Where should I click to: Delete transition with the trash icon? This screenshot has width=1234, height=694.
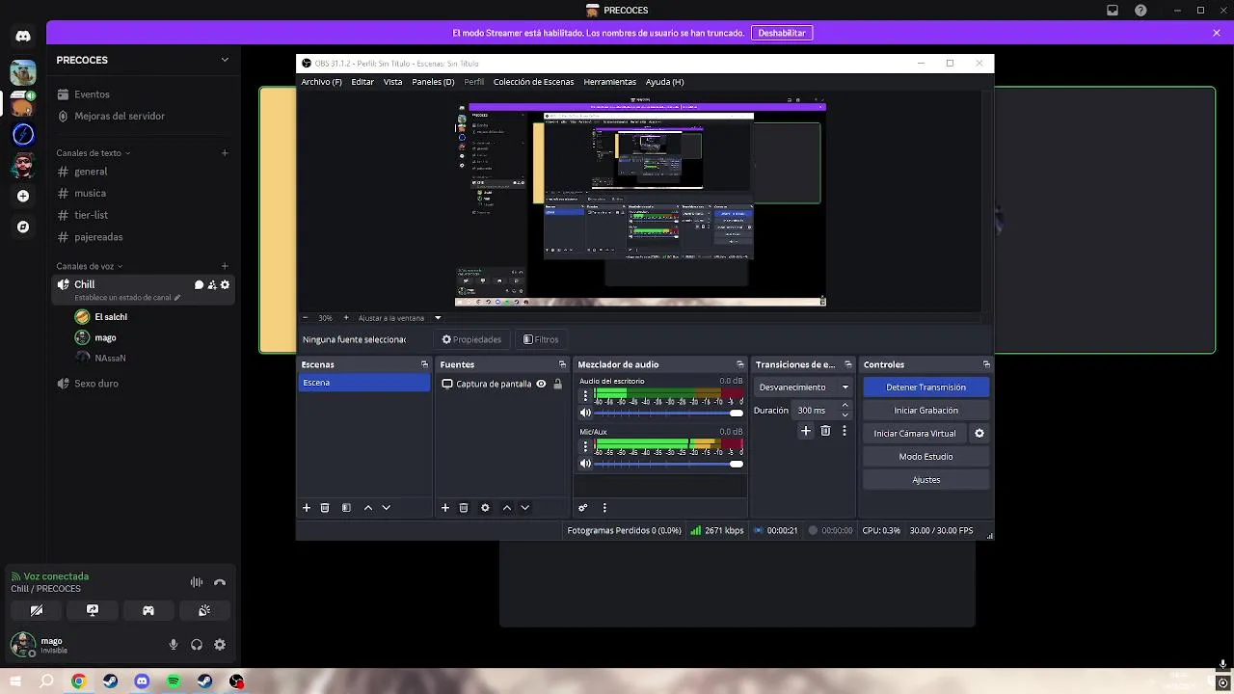[825, 431]
